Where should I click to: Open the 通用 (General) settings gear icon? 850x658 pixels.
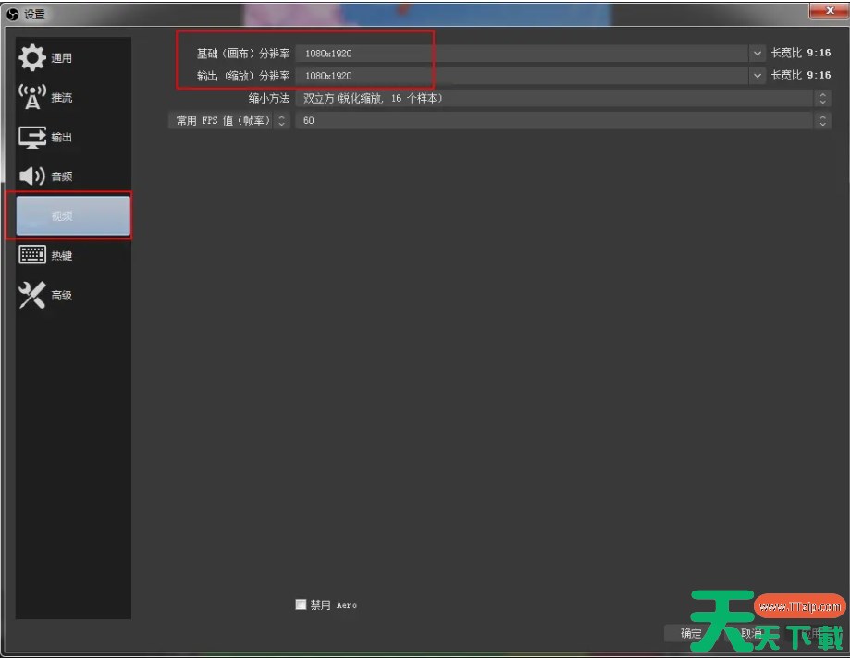[x=32, y=57]
